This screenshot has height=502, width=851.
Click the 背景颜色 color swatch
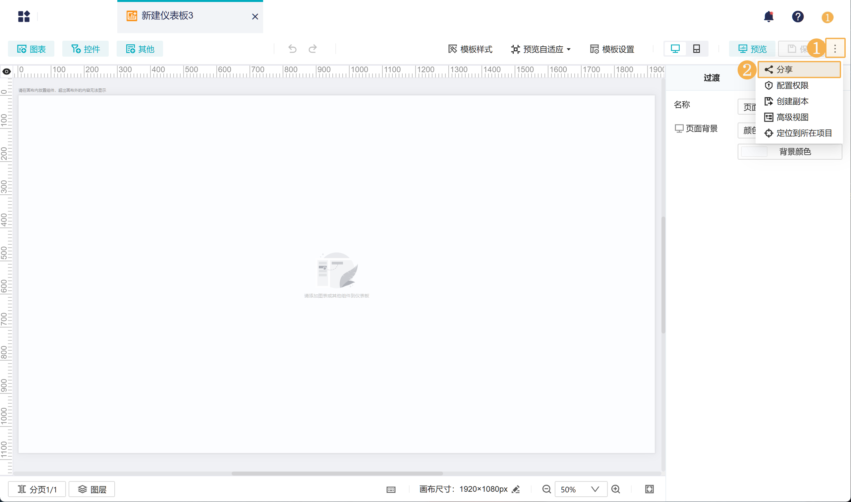[x=754, y=152]
